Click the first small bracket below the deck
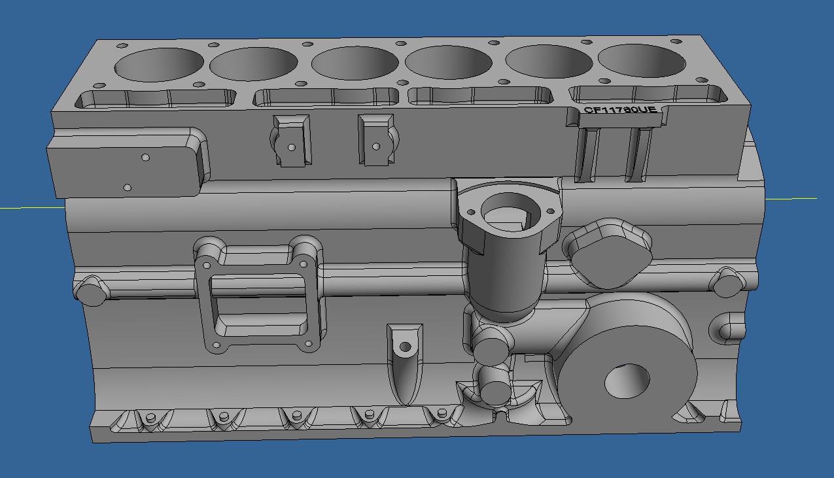Screen dimensions: 834x478 pos(291,141)
